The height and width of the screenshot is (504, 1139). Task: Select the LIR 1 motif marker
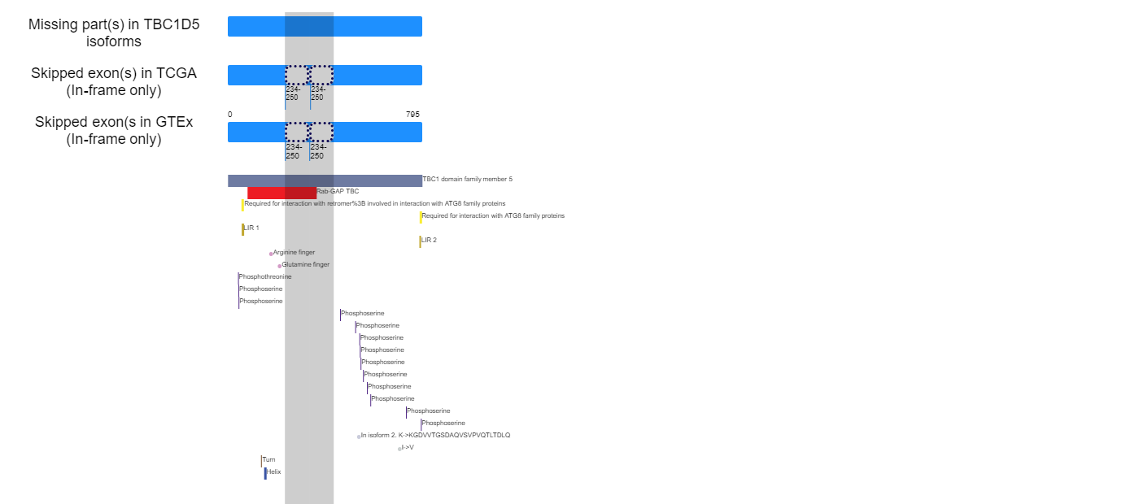[x=242, y=229]
